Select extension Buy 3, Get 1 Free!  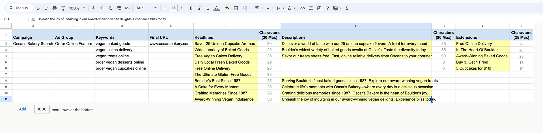(x=482, y=62)
